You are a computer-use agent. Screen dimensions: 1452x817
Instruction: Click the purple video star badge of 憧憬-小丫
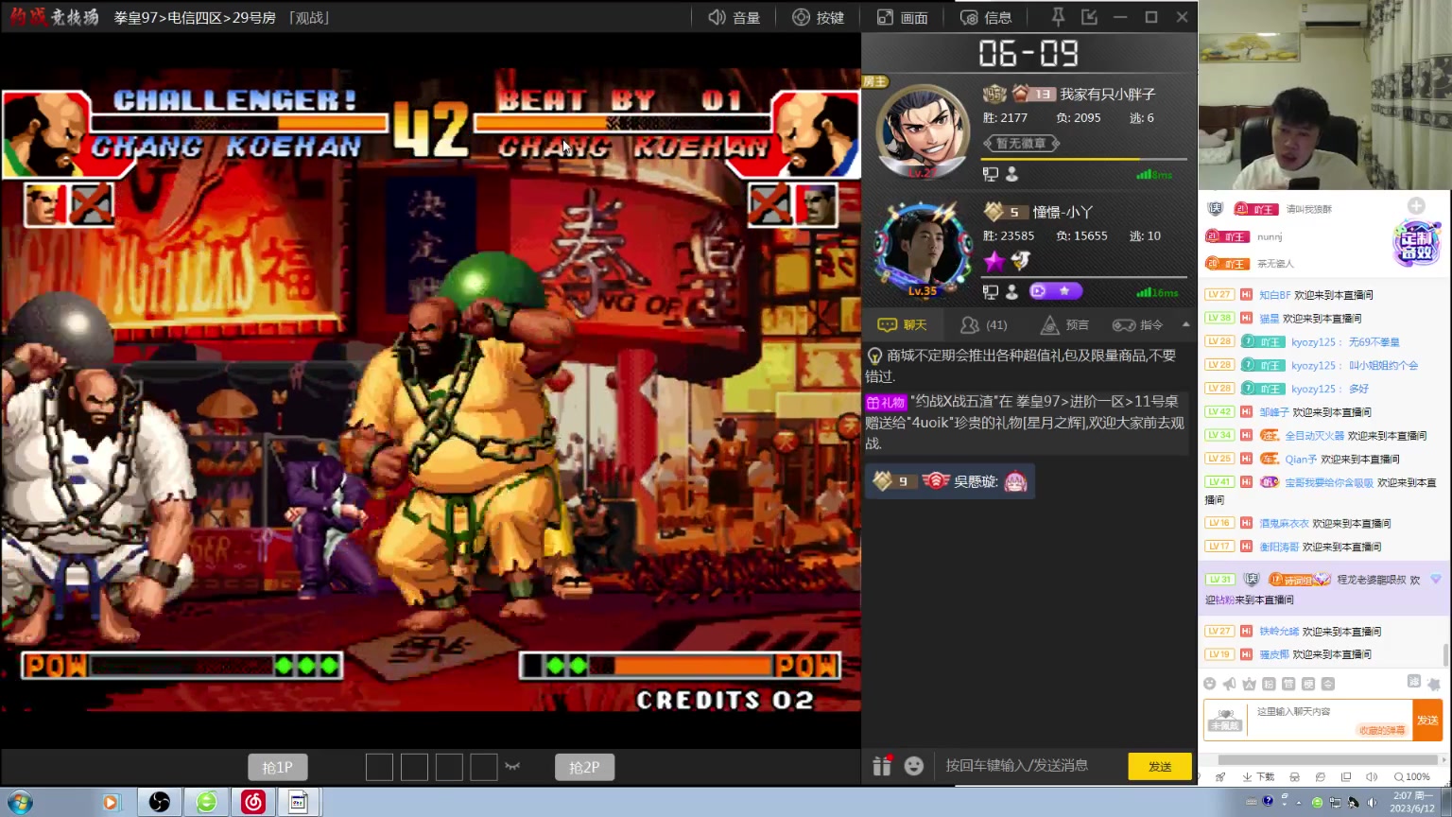[x=1056, y=291]
